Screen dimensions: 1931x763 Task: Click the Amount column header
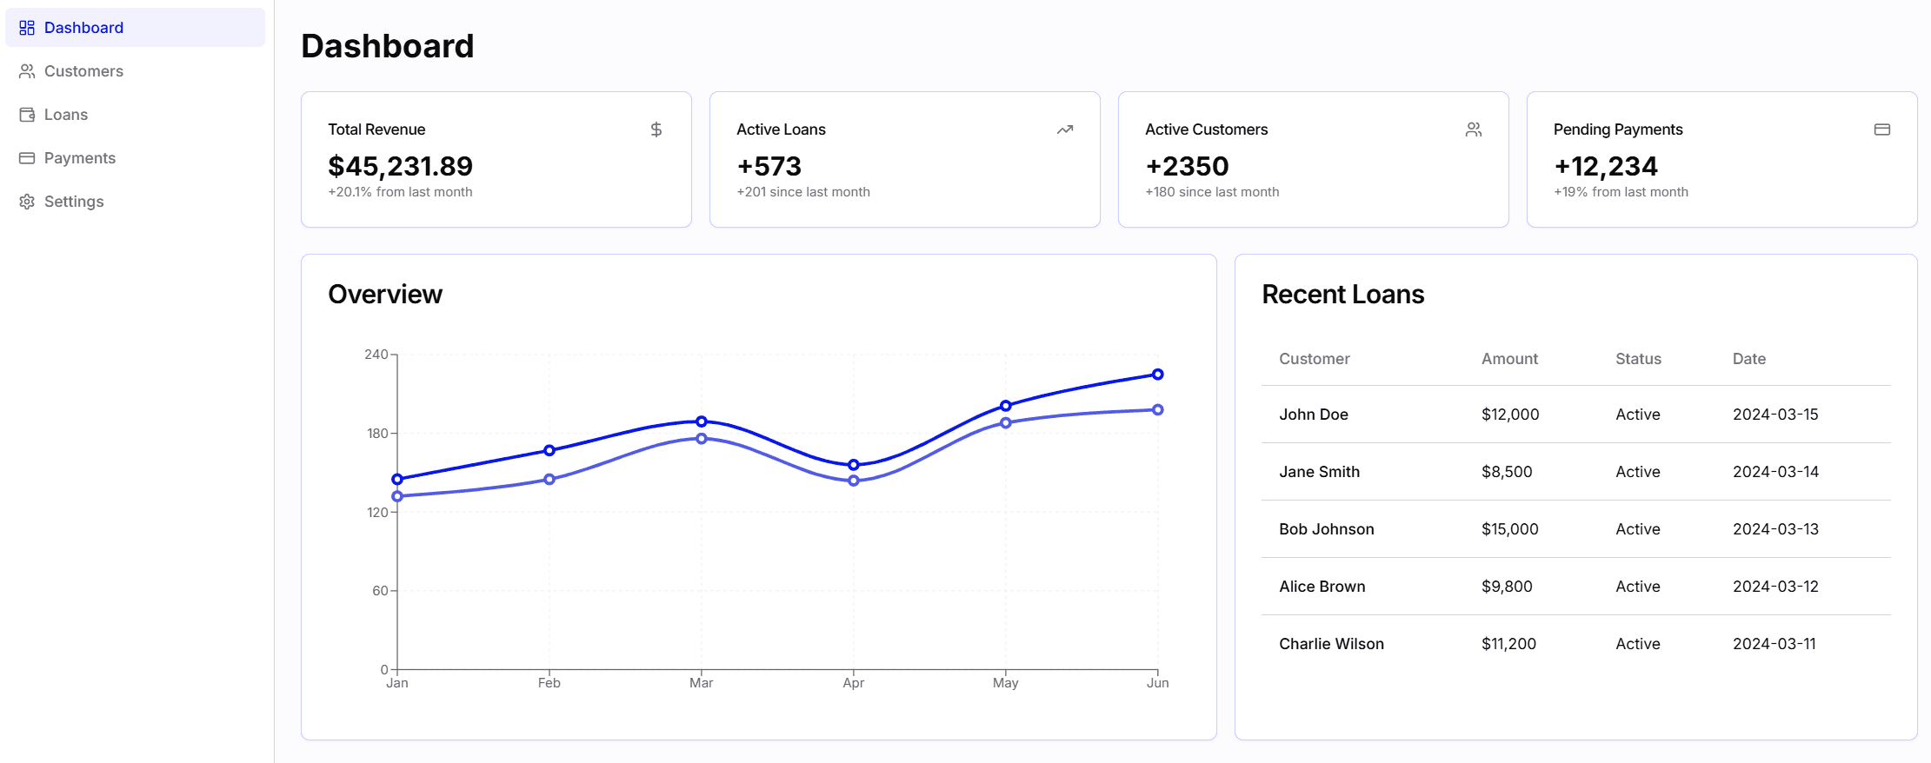point(1509,359)
